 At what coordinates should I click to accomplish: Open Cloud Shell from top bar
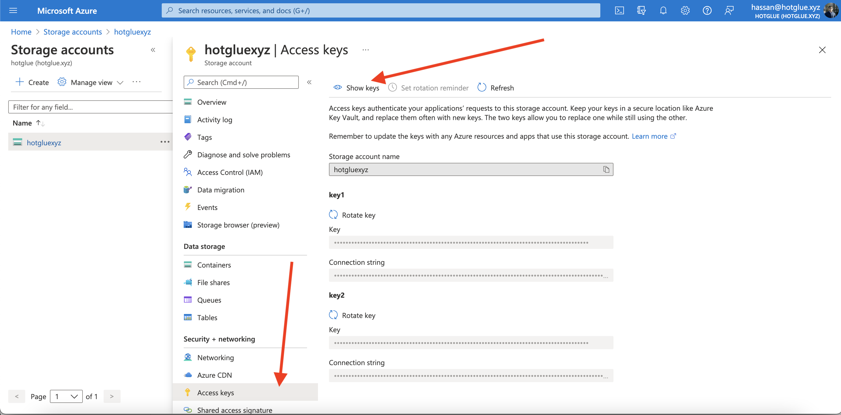(x=619, y=10)
